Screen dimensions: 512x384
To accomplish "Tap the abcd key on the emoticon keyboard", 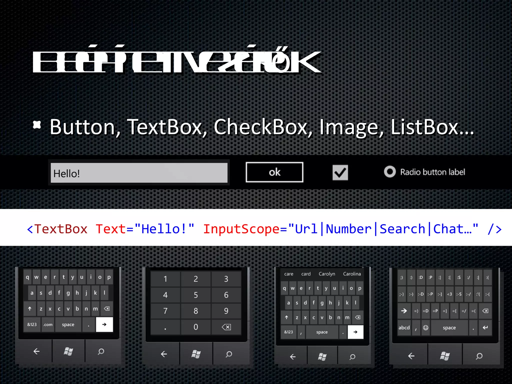I will point(404,327).
